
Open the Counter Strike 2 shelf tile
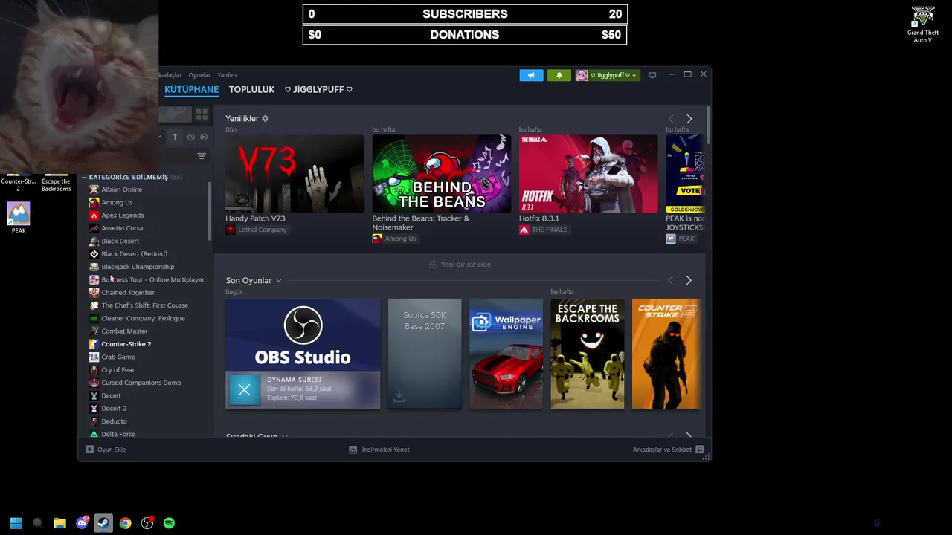click(x=666, y=354)
